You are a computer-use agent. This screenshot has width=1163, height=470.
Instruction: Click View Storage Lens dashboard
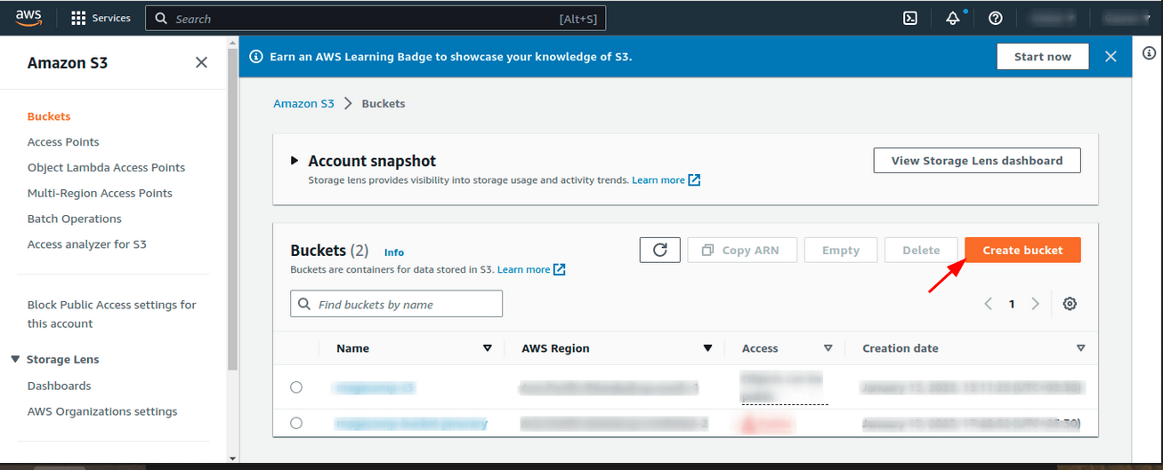tap(977, 161)
